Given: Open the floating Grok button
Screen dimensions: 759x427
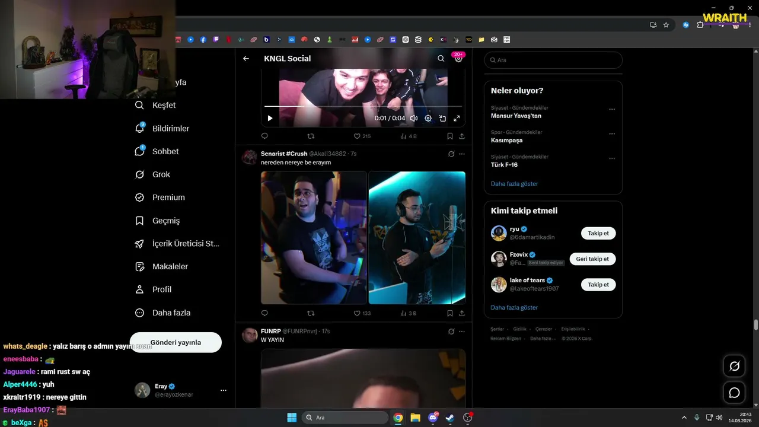Looking at the screenshot, I should [x=734, y=366].
